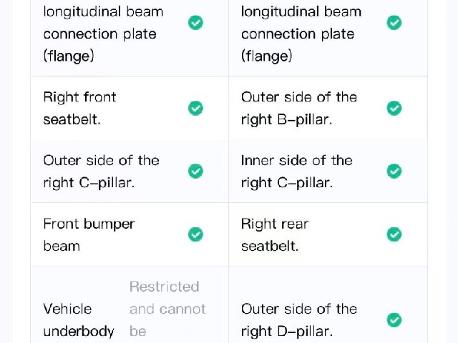Click green check next to Right front seatbelt

pyautogui.click(x=195, y=108)
